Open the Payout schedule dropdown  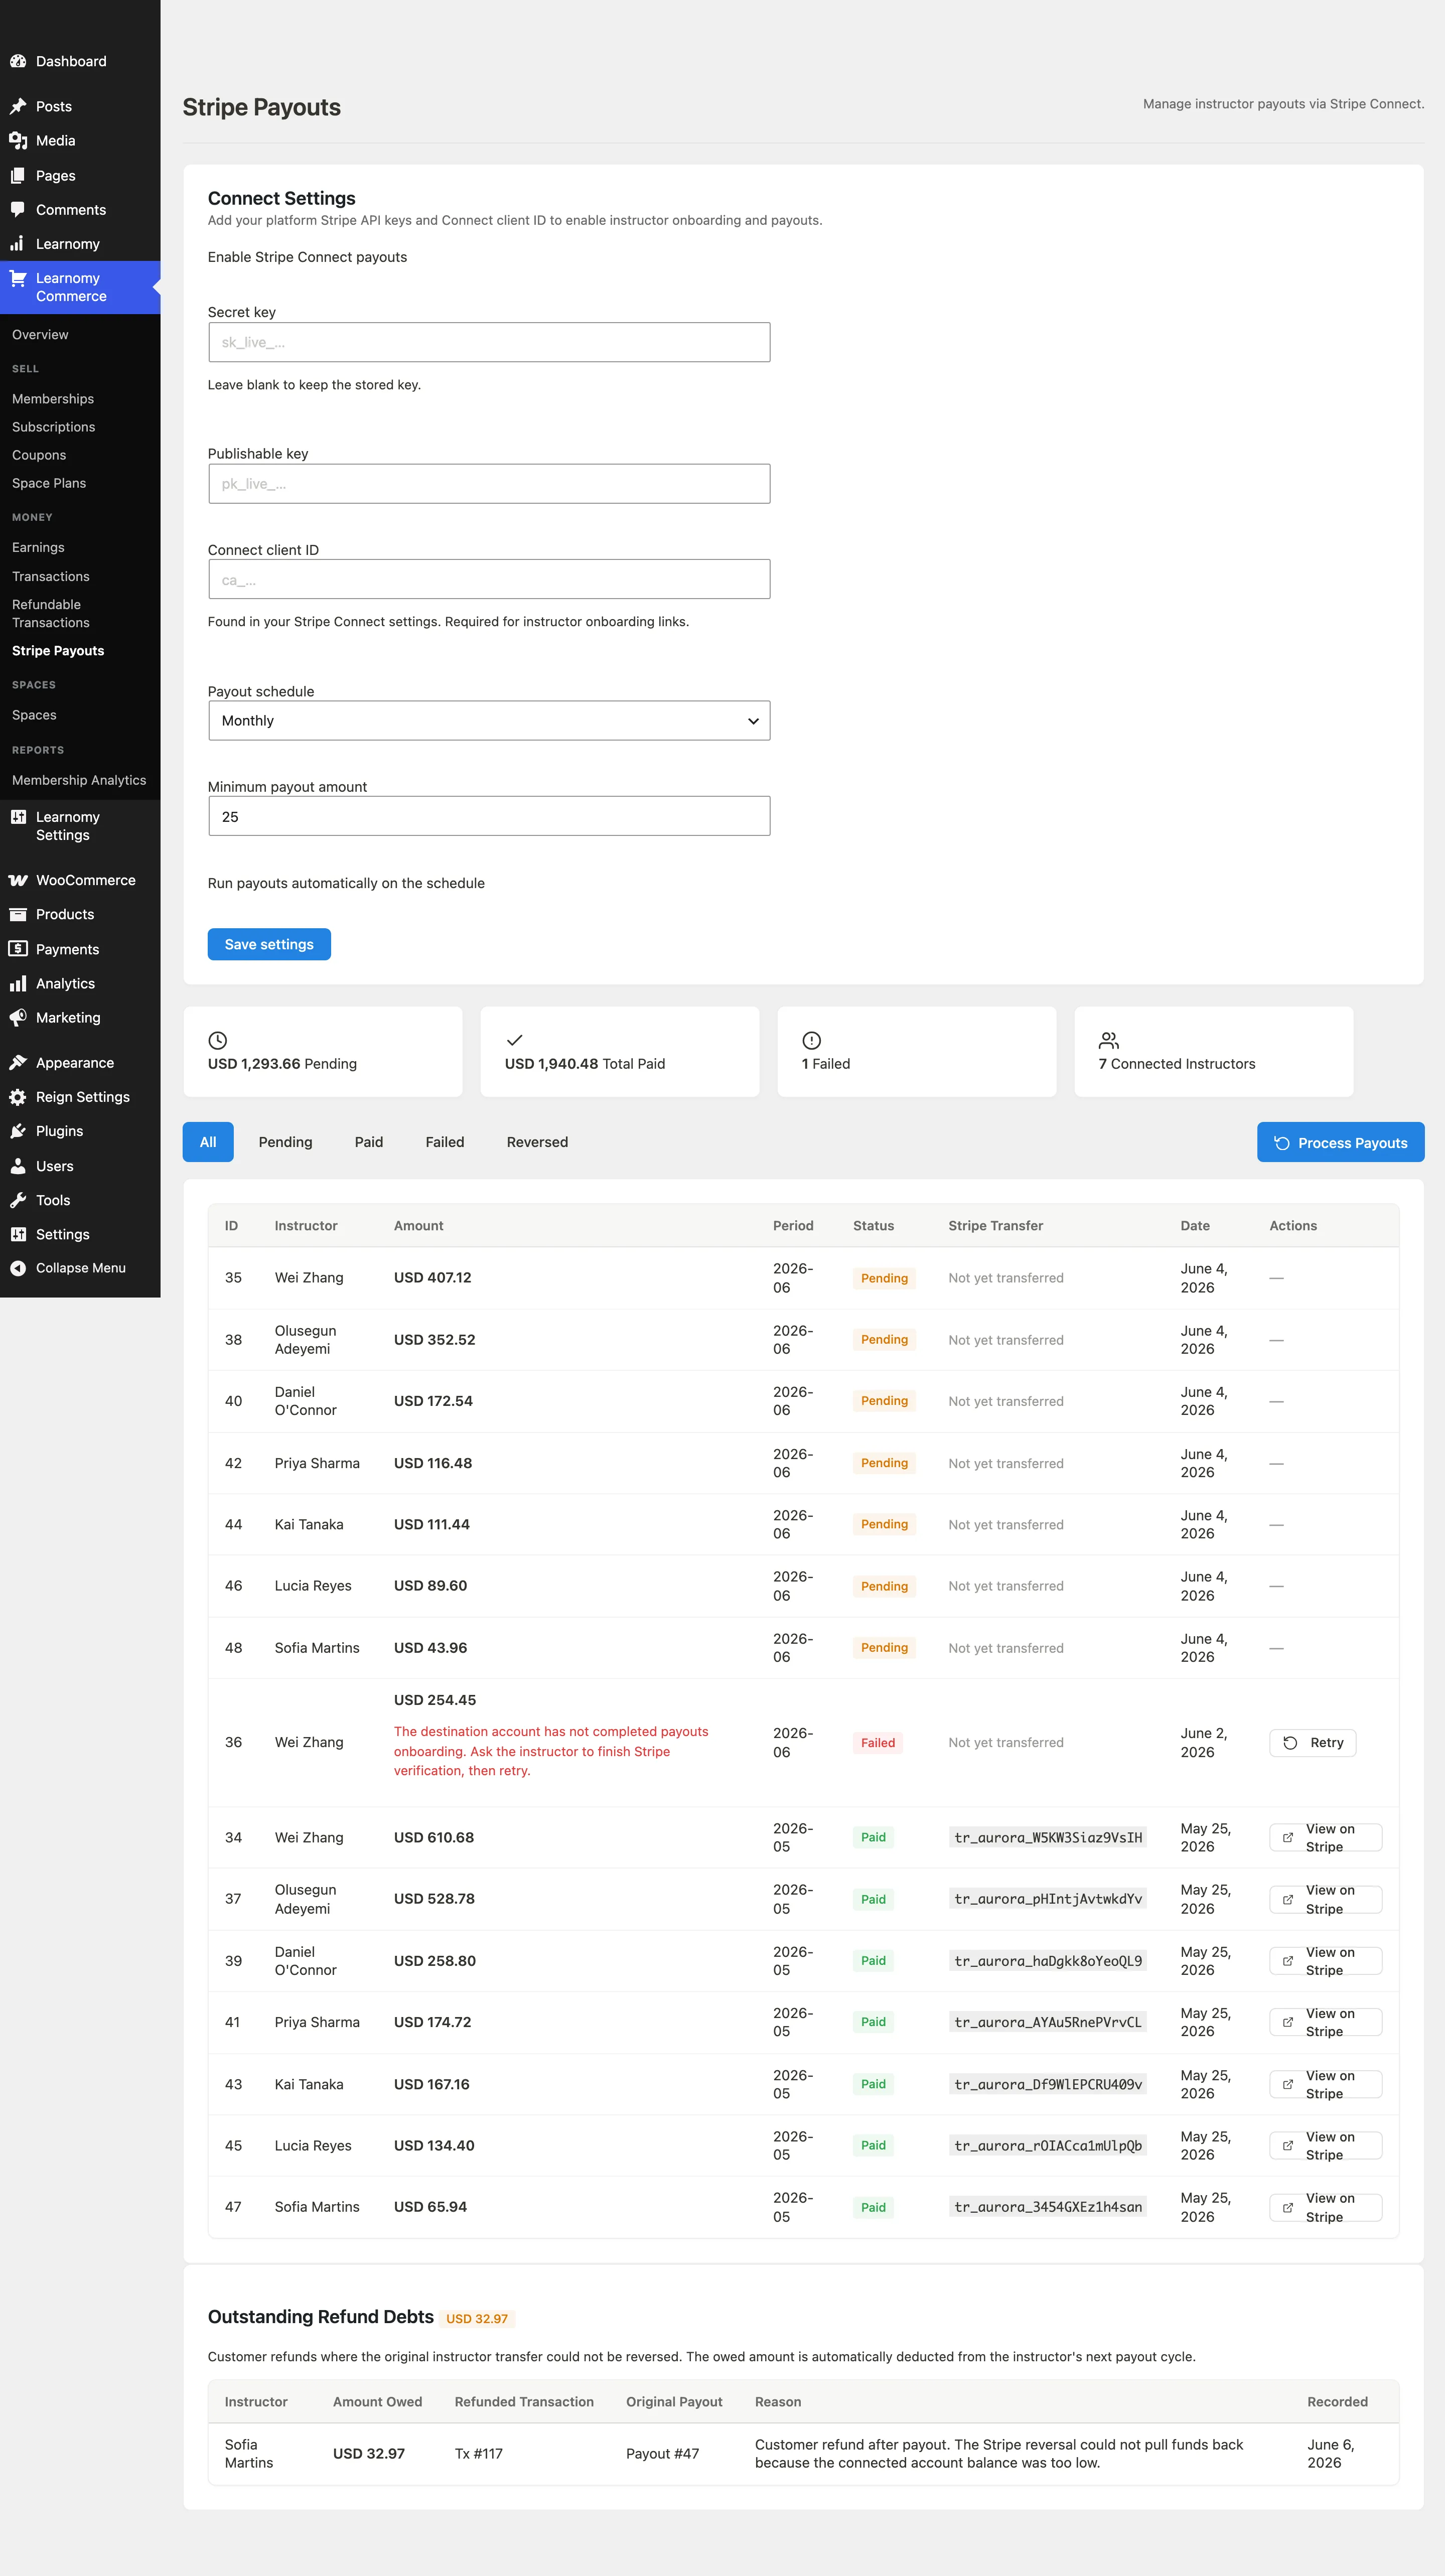coord(489,721)
